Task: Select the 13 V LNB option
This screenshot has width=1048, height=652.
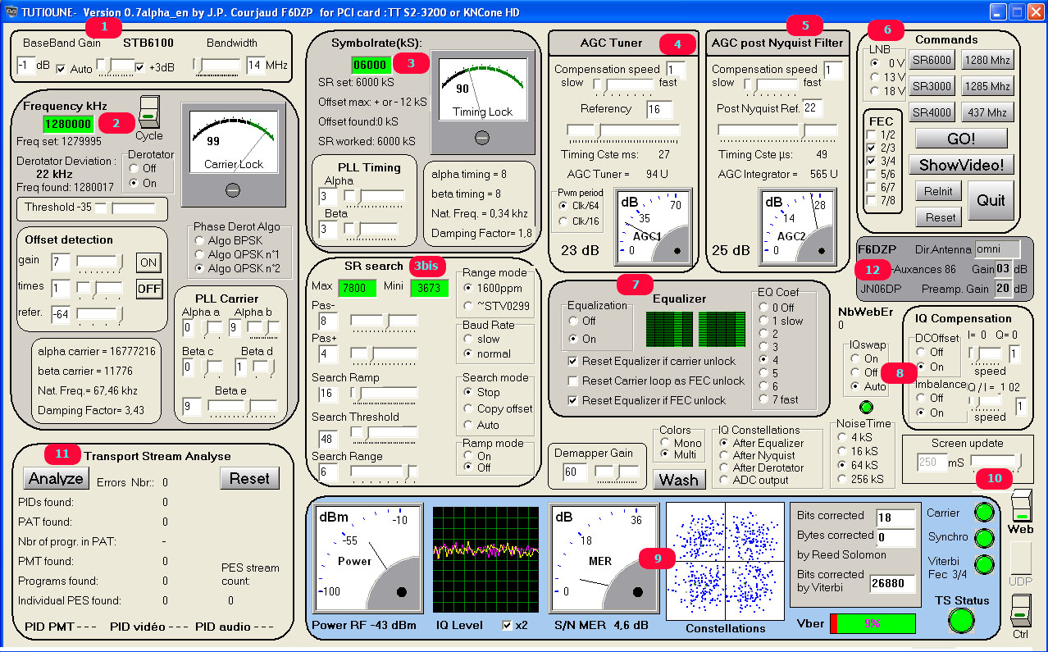Action: point(876,76)
